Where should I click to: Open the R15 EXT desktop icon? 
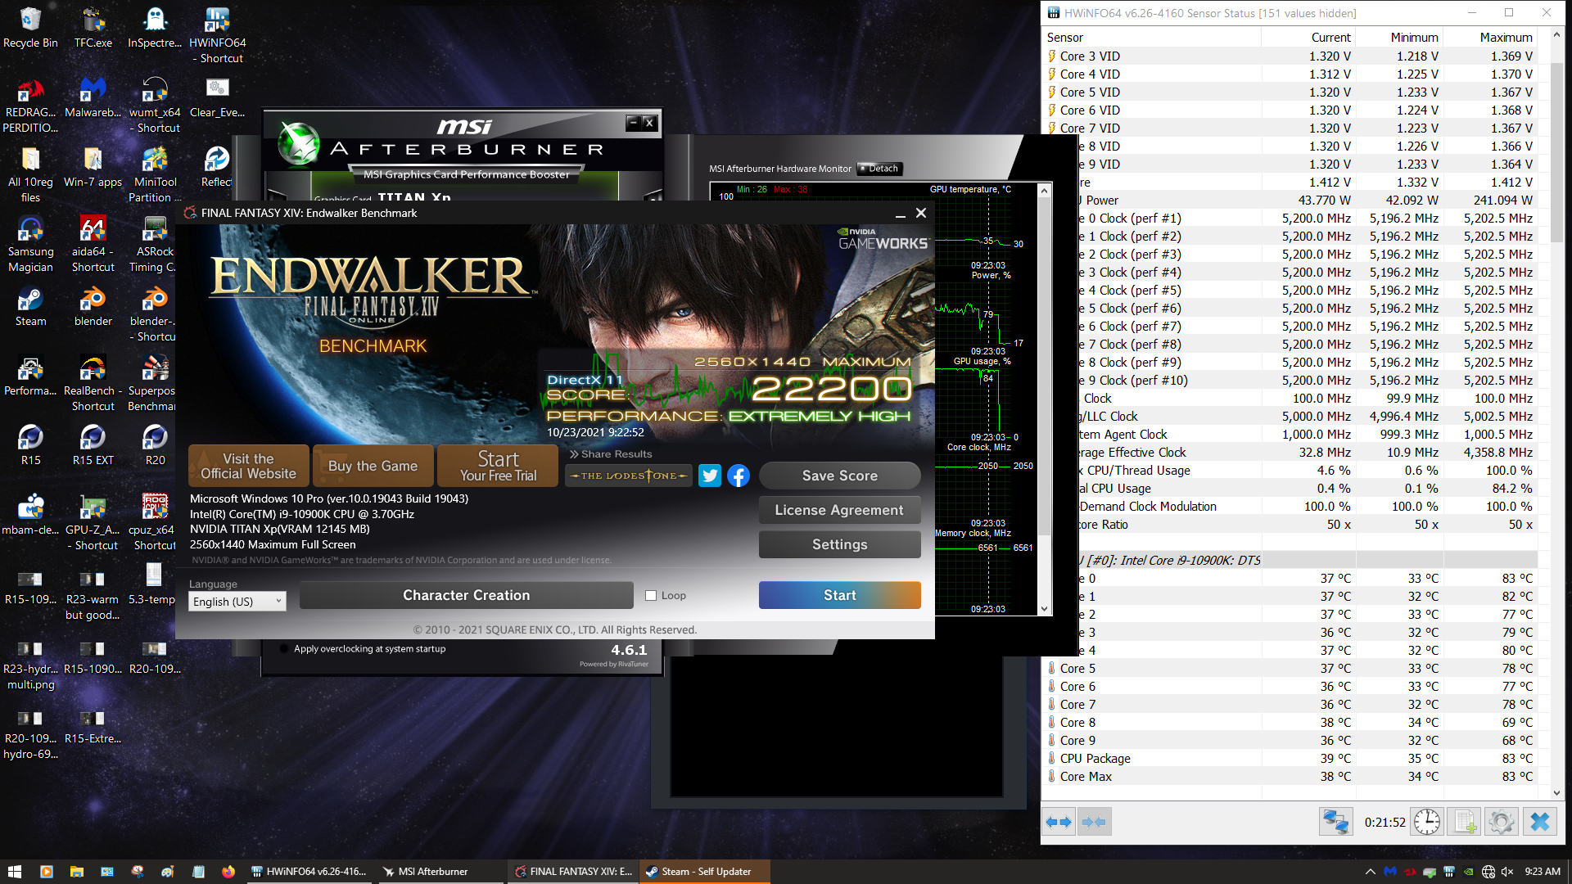click(x=93, y=445)
